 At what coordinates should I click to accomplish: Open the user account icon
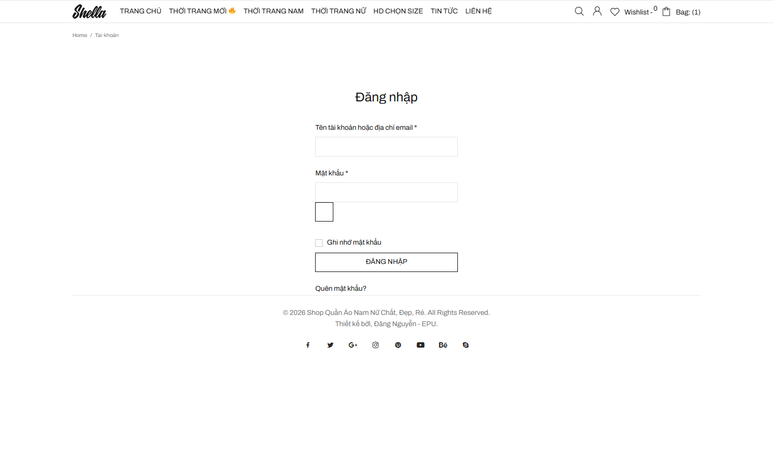click(x=597, y=11)
